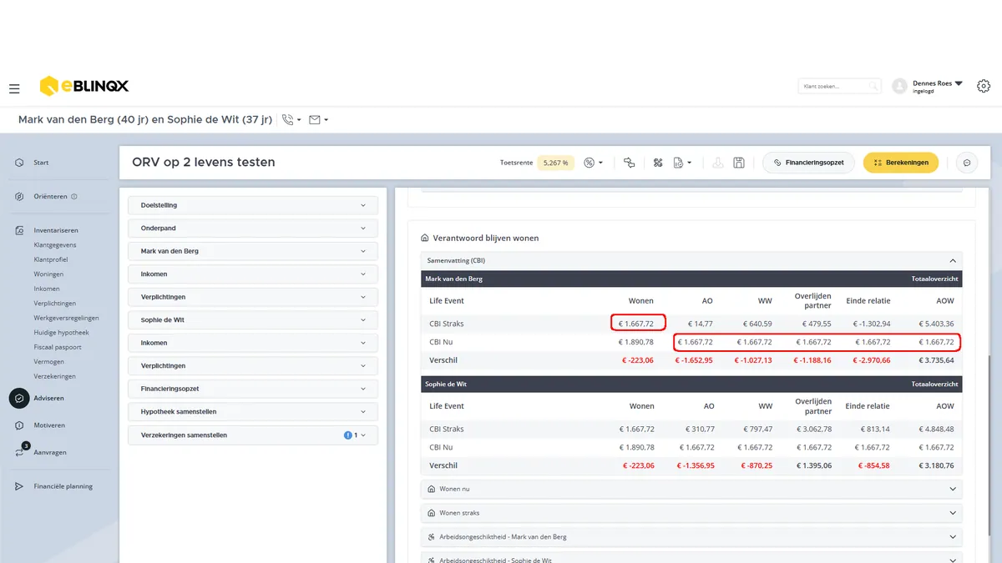Open the Dennes Roes user dropdown
The height and width of the screenshot is (563, 1002).
click(938, 86)
